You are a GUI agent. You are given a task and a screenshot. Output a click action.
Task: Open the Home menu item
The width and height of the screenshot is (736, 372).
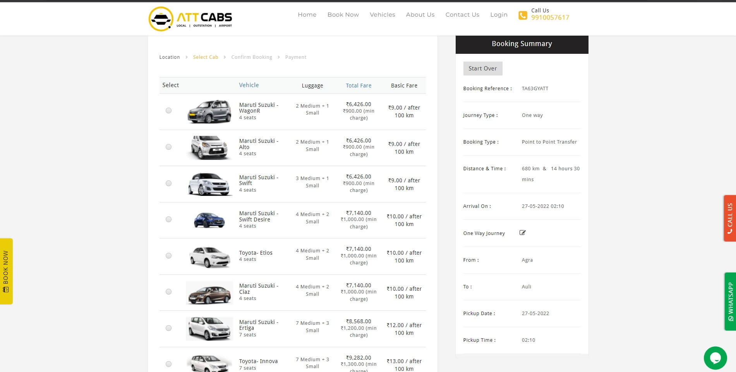307,15
